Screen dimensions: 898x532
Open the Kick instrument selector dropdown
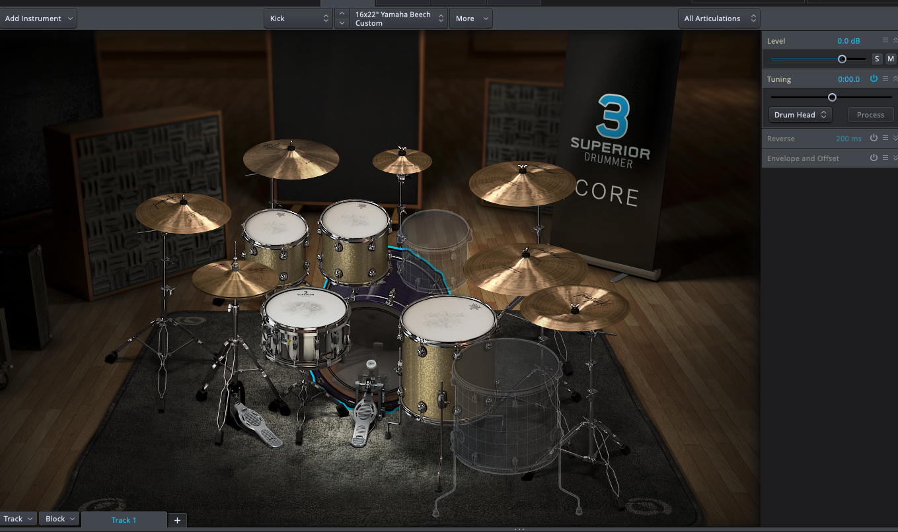(x=297, y=18)
